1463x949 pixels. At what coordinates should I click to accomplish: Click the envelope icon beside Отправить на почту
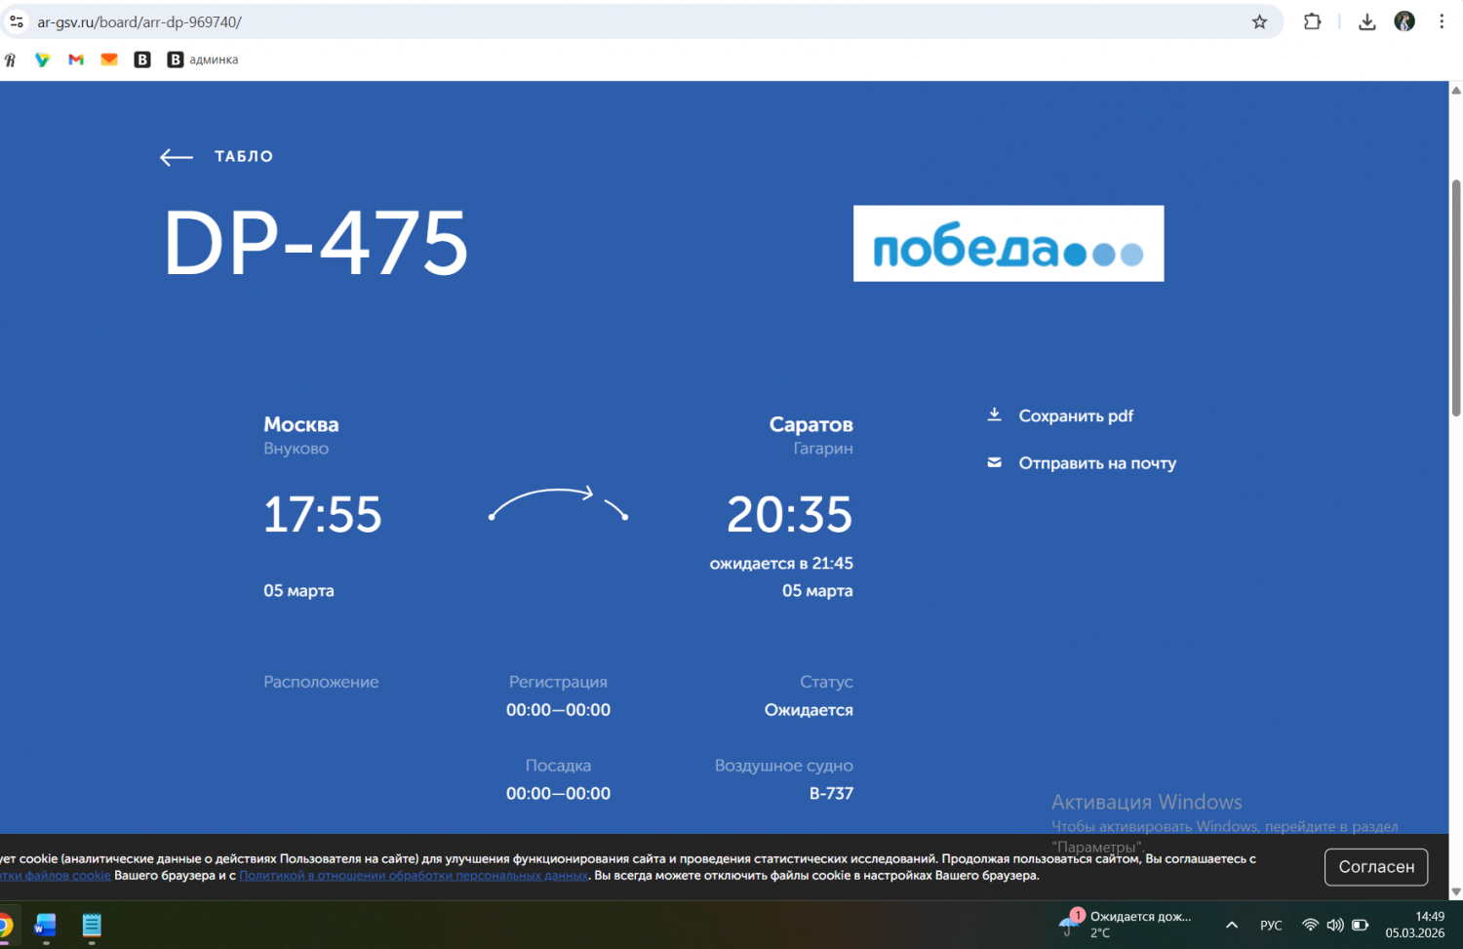tap(994, 462)
